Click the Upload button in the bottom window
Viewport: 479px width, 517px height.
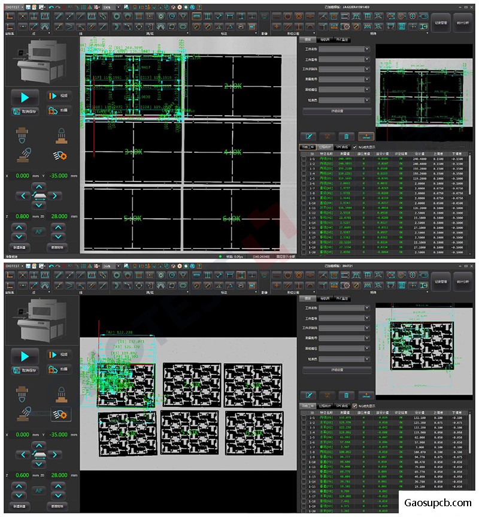(x=366, y=395)
